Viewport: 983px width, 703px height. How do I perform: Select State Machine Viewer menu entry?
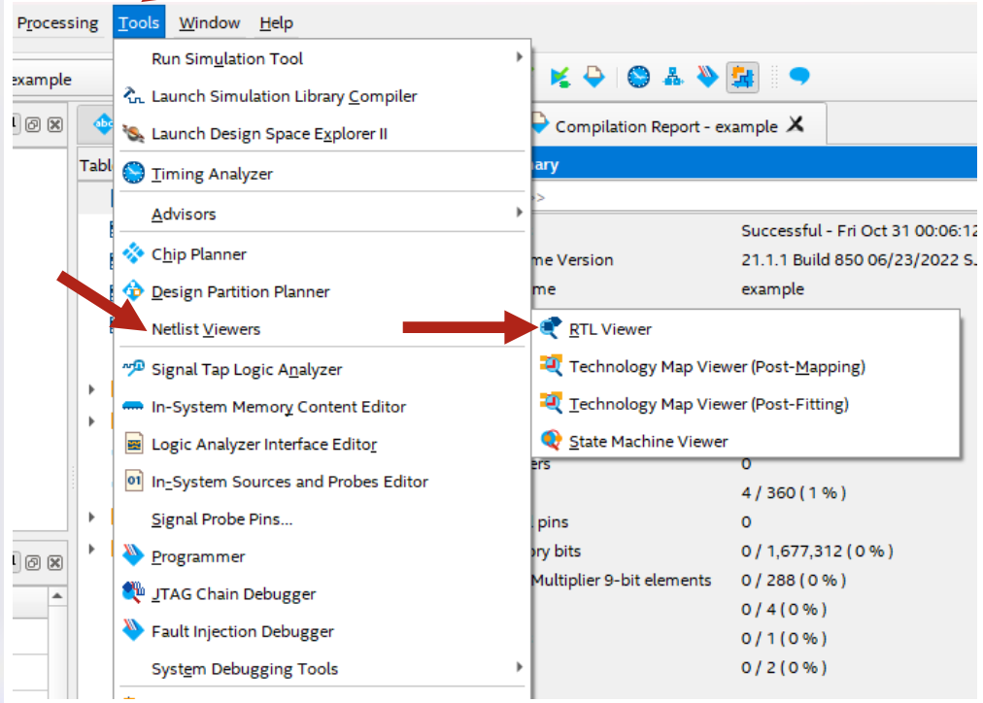(648, 441)
